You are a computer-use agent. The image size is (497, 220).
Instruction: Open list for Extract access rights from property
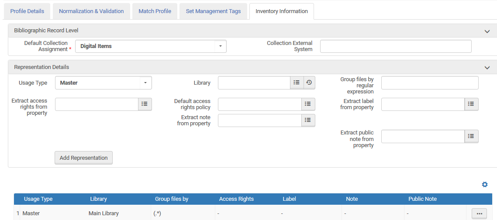point(145,104)
